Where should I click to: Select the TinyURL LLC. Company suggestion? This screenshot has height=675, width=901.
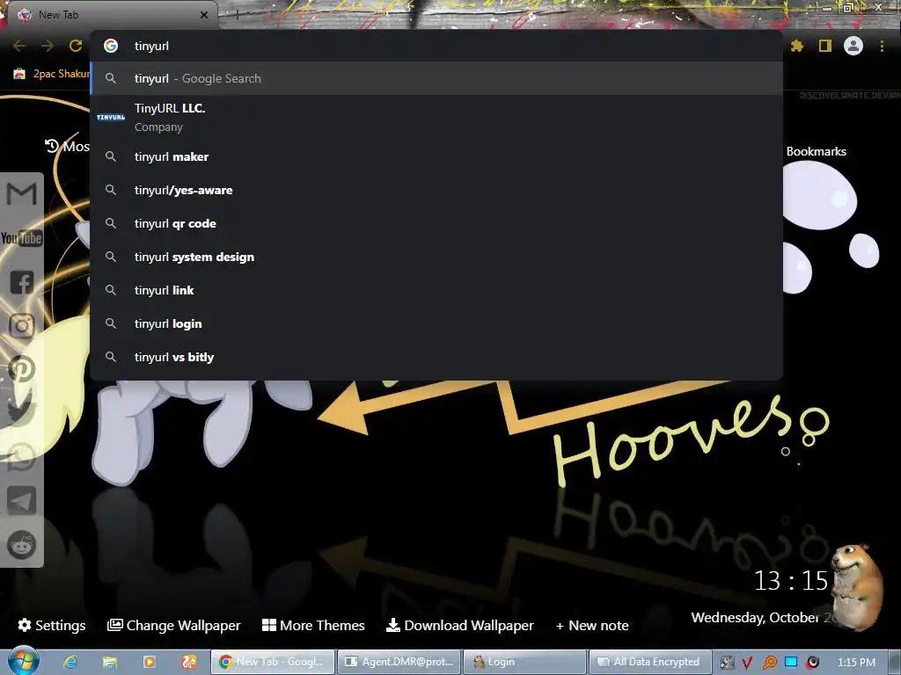(x=436, y=118)
